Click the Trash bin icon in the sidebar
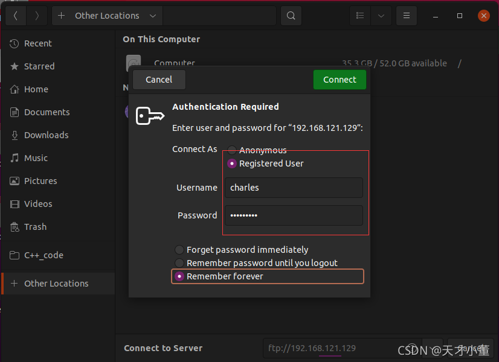The width and height of the screenshot is (499, 362). pyautogui.click(x=14, y=227)
